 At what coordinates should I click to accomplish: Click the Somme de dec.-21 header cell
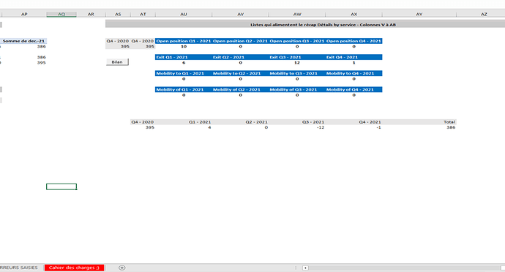pyautogui.click(x=23, y=41)
